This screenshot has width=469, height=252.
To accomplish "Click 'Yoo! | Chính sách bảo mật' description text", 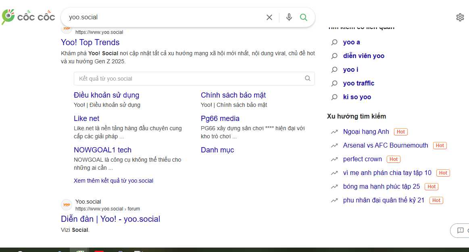I will (x=234, y=105).
